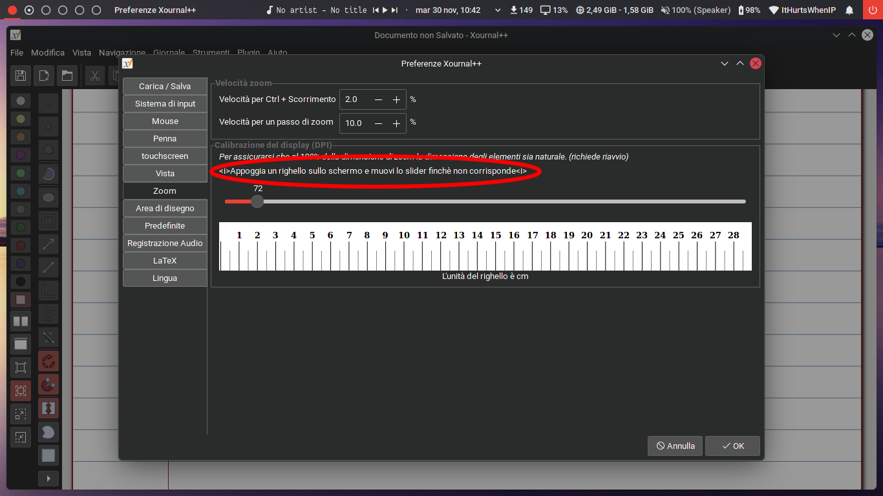Select the coordinate system tool icon

pos(48,291)
